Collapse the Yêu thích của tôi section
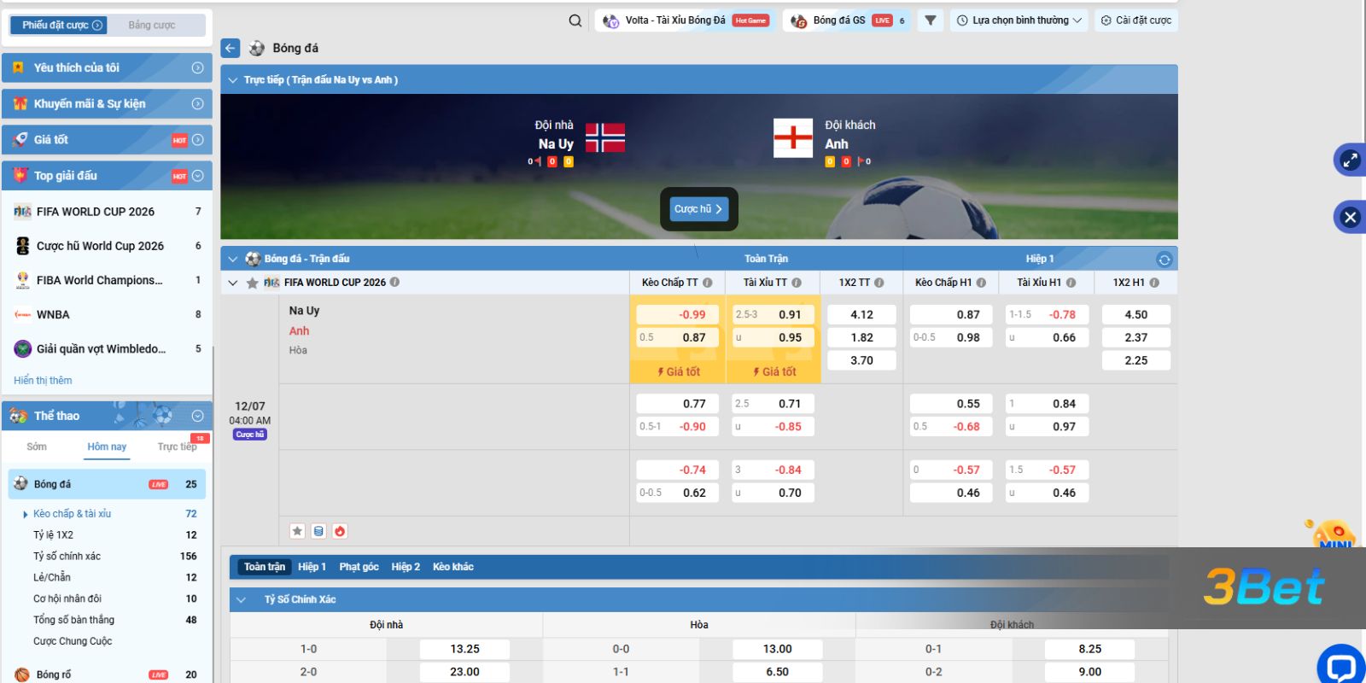This screenshot has height=683, width=1366. pos(197,67)
